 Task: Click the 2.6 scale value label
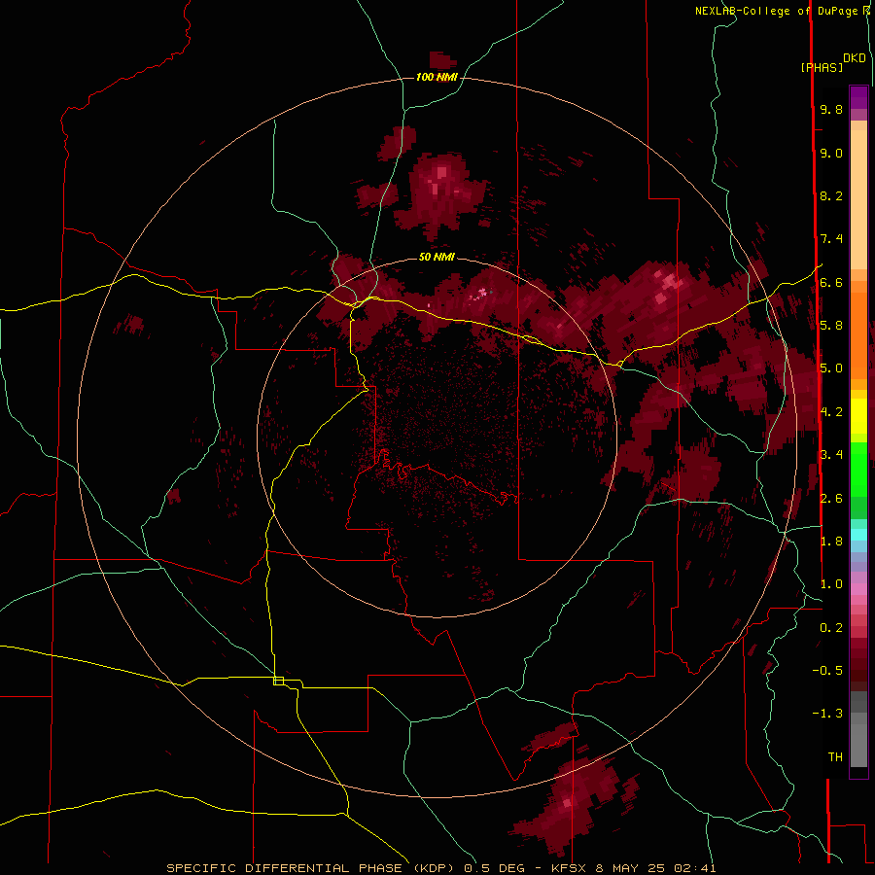(831, 499)
